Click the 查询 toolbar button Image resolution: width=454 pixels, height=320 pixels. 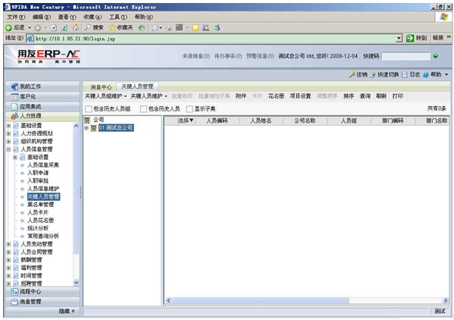pyautogui.click(x=365, y=96)
